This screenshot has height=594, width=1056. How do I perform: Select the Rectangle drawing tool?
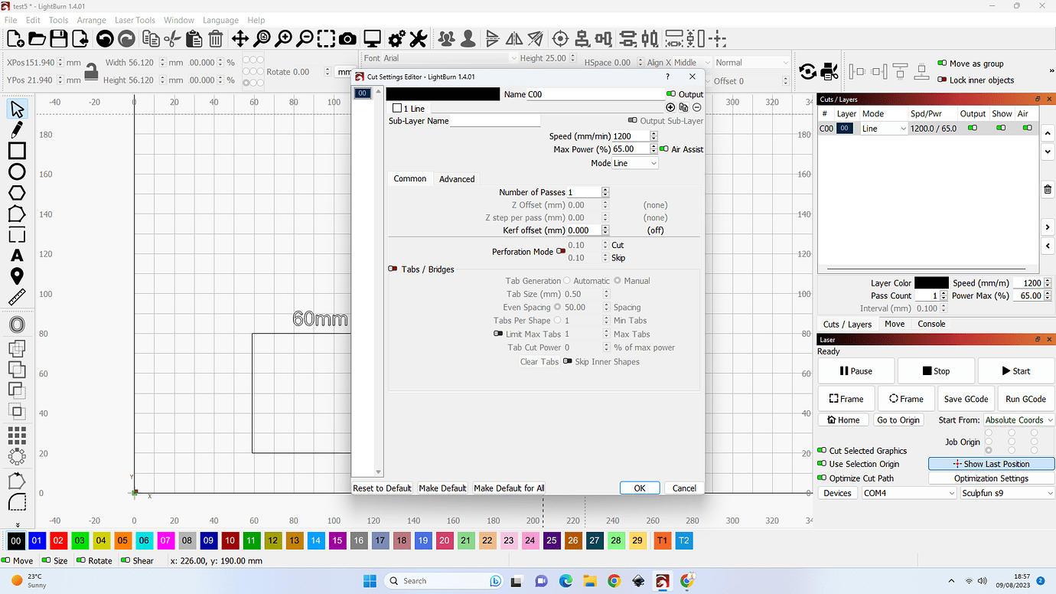click(x=17, y=151)
